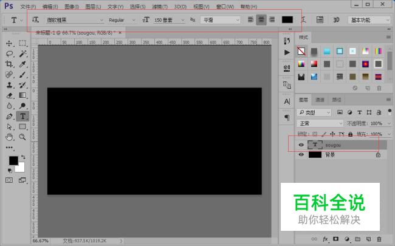This screenshot has width=395, height=246.
Task: Hide the sougou text layer
Action: click(301, 145)
